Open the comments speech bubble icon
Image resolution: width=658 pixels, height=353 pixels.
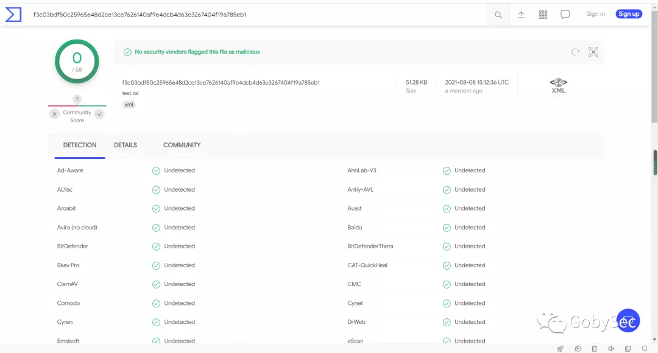tap(565, 15)
